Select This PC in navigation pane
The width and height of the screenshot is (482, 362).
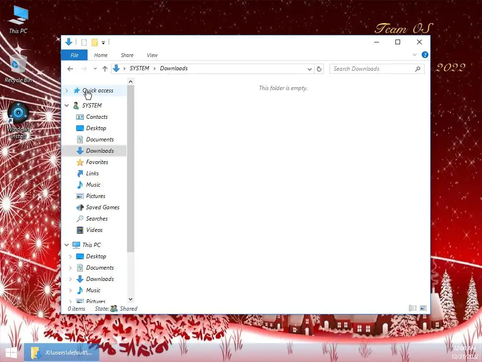point(91,245)
